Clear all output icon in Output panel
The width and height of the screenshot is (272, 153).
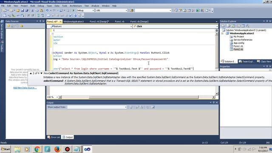point(147,107)
